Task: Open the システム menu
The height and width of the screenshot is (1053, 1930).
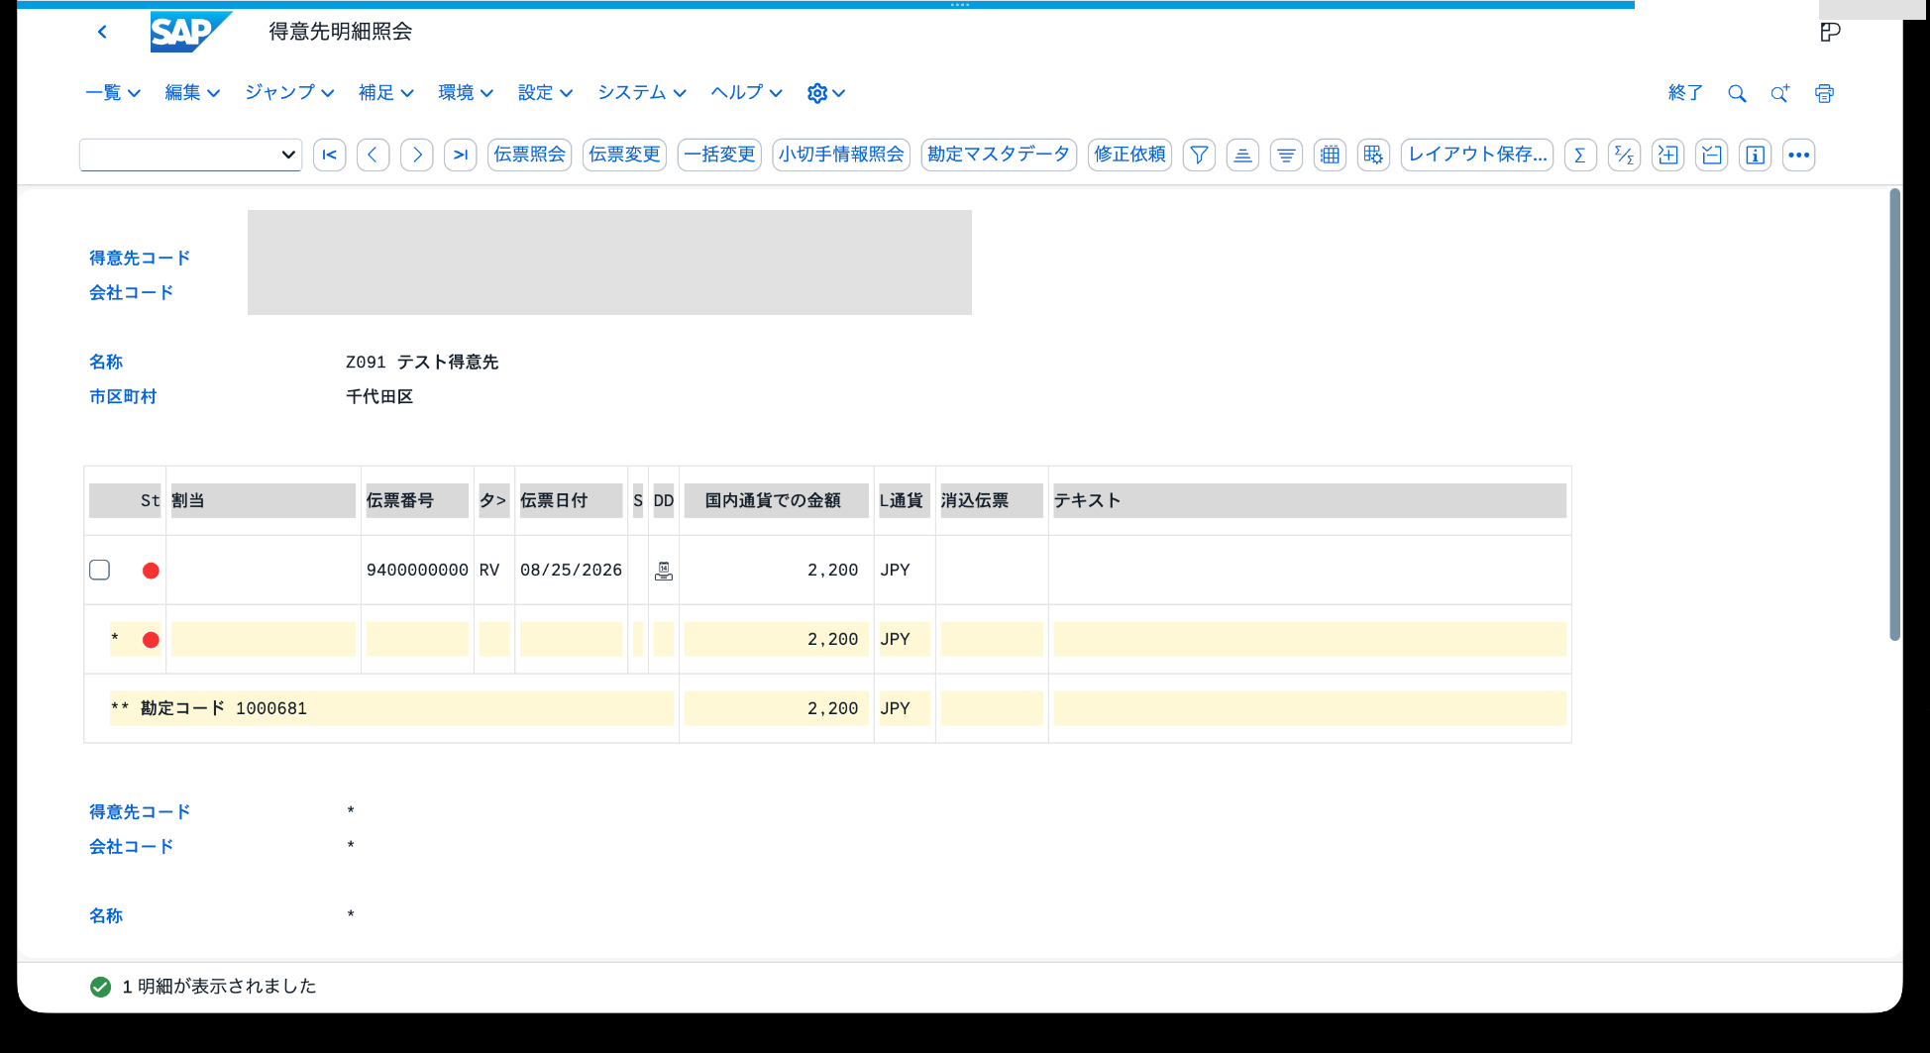Action: pyautogui.click(x=642, y=92)
